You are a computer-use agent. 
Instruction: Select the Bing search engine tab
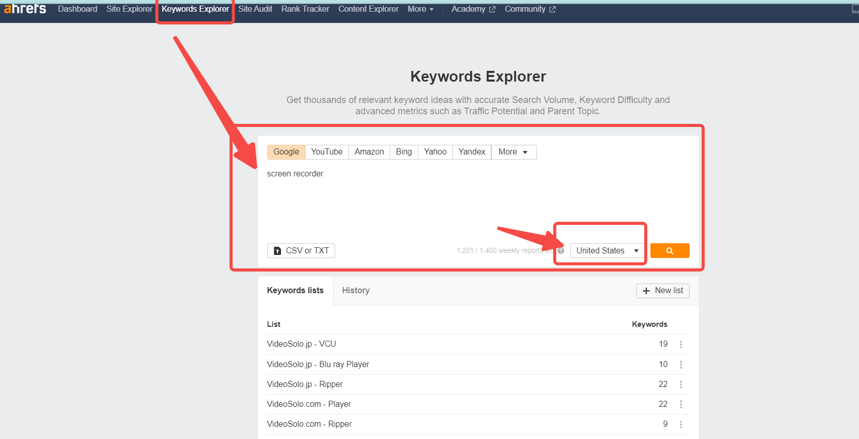pos(404,152)
